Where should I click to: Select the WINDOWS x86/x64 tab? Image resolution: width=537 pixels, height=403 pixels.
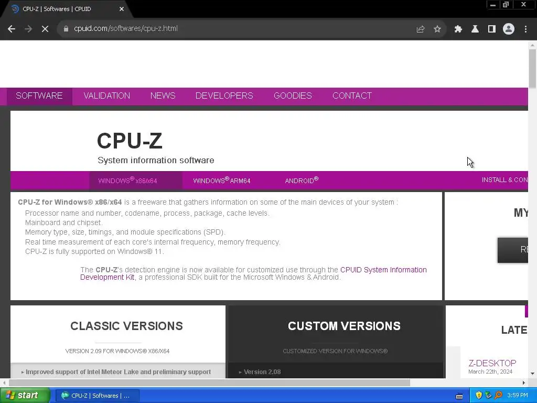click(136, 181)
